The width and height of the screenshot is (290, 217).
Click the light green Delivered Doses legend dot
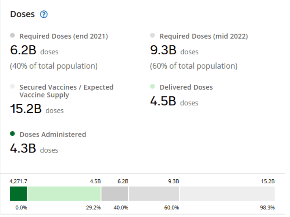click(153, 87)
